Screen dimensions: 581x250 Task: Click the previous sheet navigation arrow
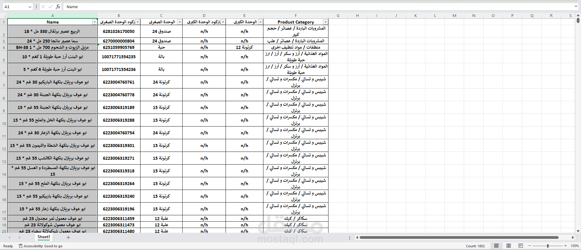(x=10, y=237)
